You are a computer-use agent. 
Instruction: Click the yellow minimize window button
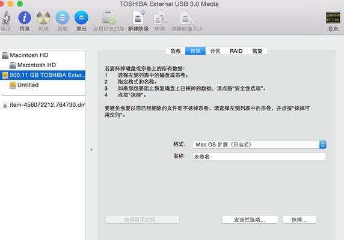click(10, 4)
